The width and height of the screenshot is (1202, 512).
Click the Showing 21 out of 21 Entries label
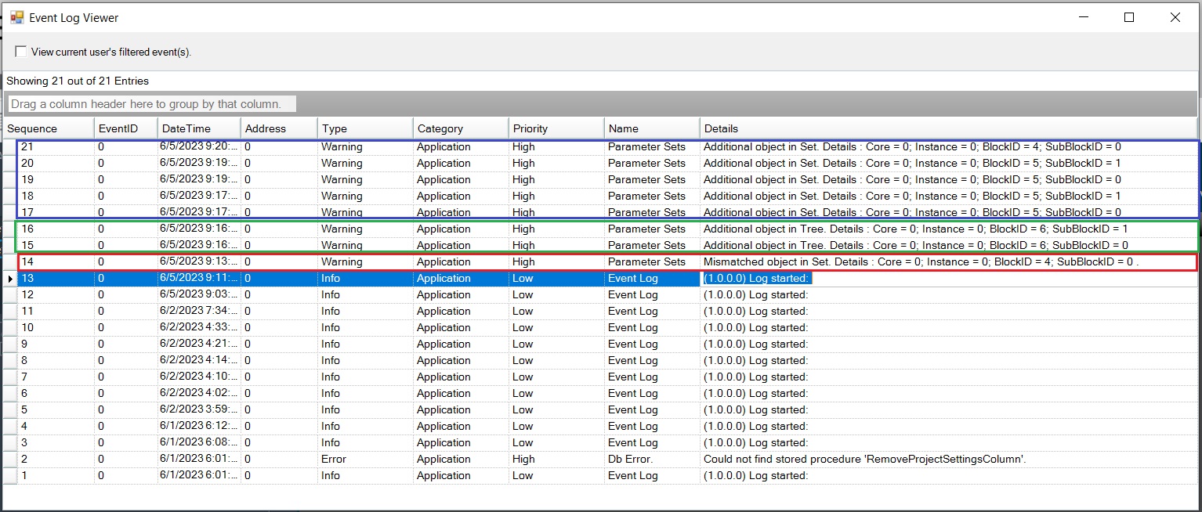click(78, 81)
